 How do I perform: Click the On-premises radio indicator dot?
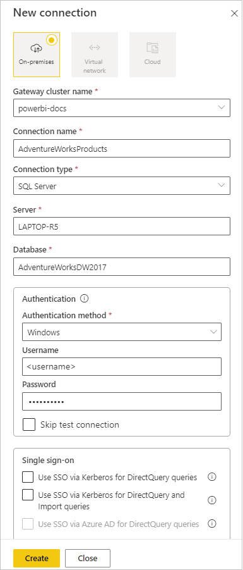click(52, 40)
